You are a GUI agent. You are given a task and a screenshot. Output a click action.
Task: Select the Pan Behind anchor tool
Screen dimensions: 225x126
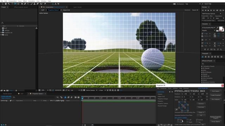click(18, 4)
